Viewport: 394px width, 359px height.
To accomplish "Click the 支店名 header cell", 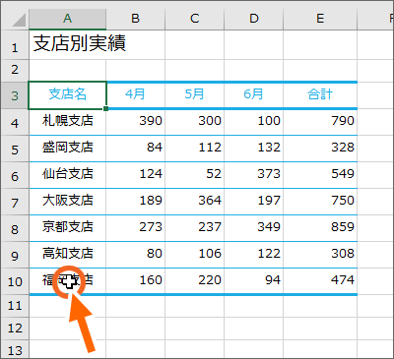I will click(x=67, y=95).
